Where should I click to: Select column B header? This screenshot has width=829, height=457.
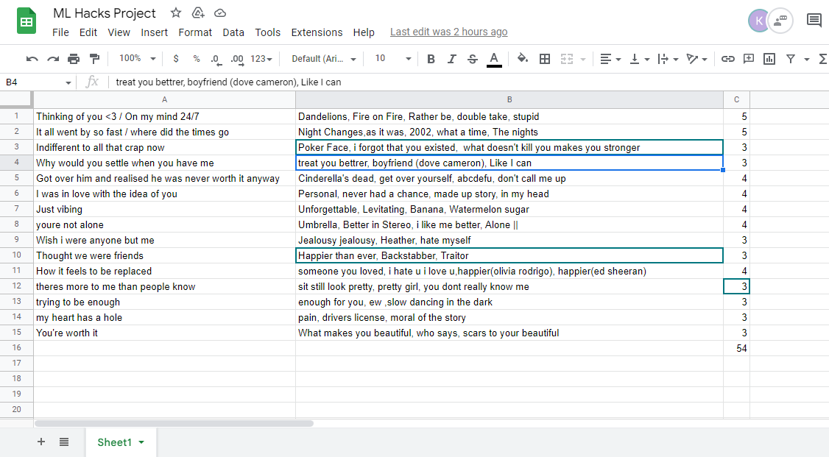[509, 99]
